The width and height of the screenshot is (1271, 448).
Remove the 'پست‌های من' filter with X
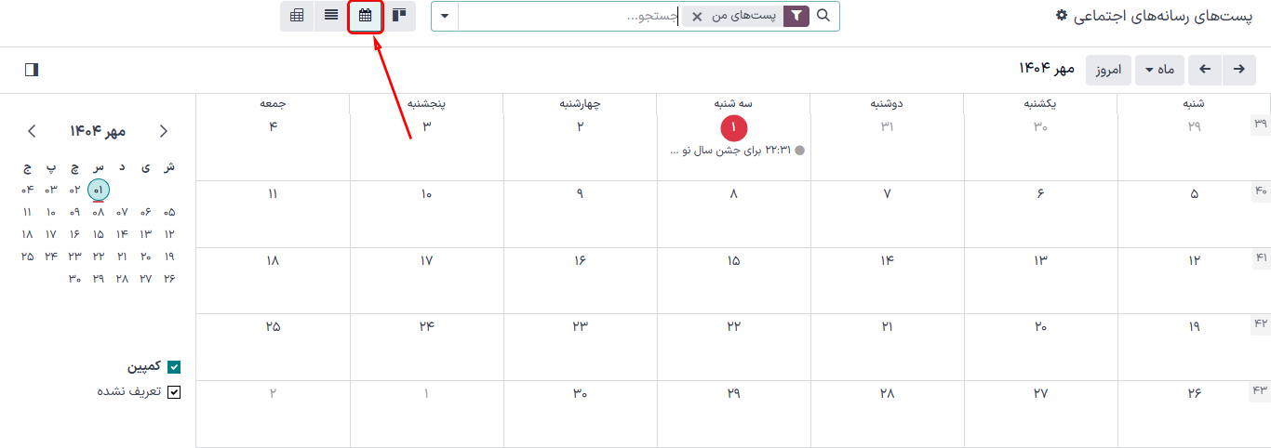[x=697, y=17]
